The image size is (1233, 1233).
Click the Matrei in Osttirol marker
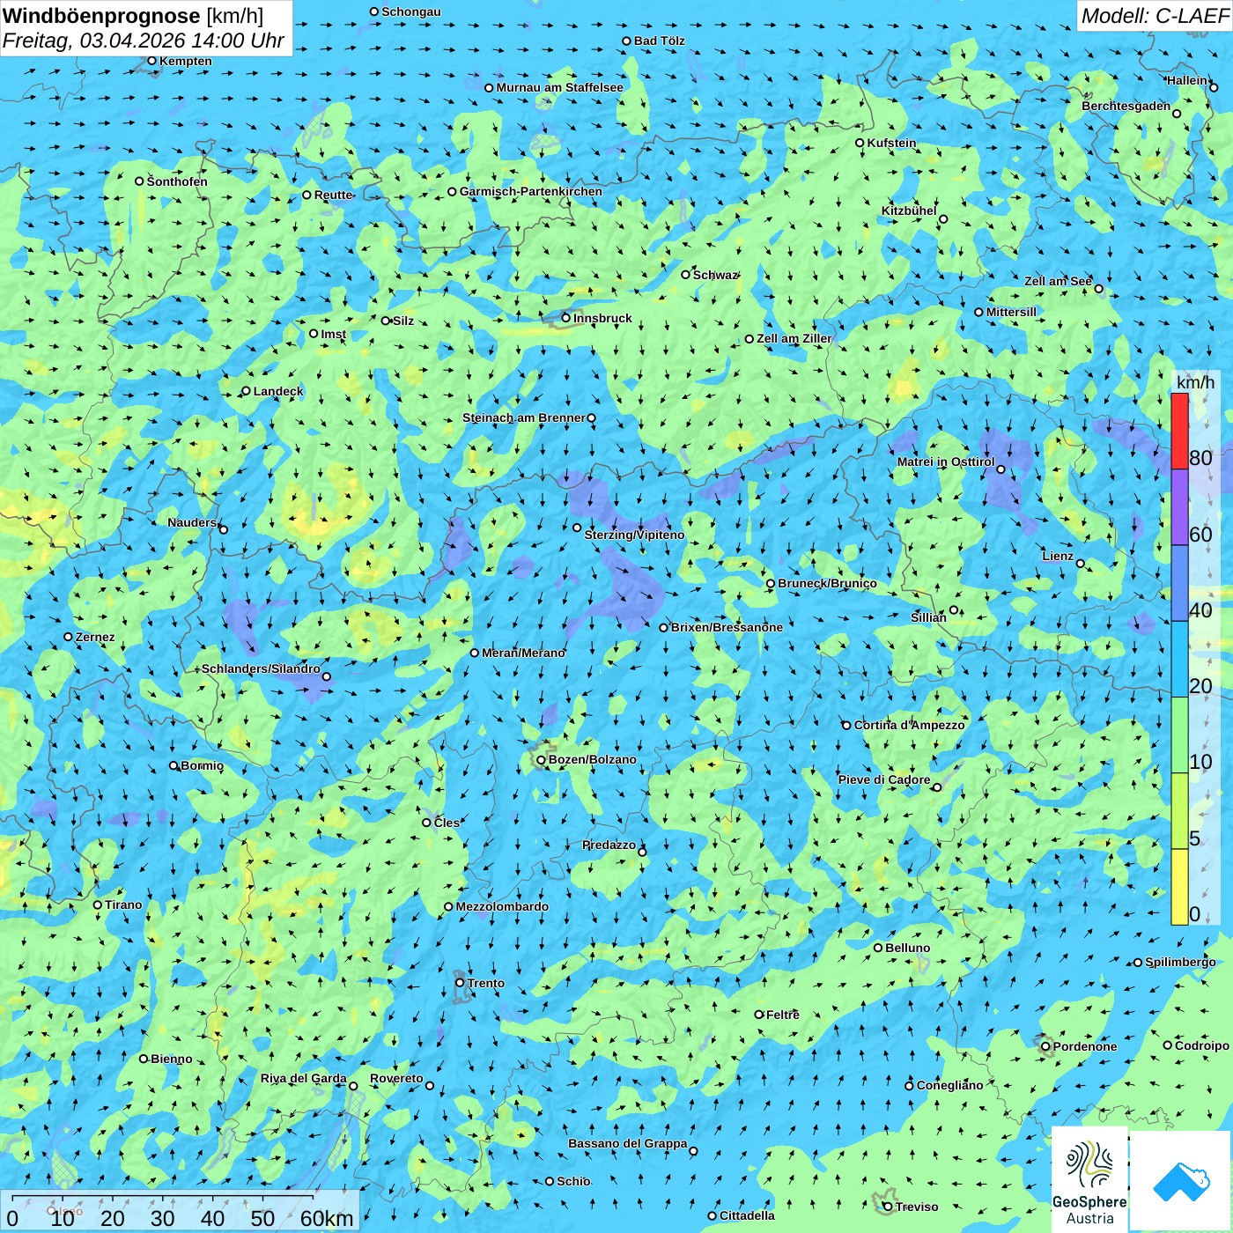1000,469
